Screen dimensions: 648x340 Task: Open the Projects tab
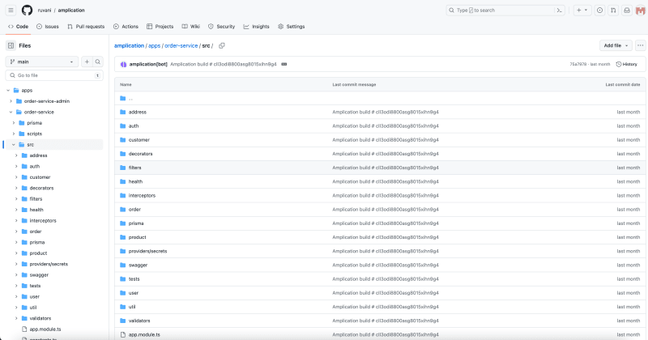pyautogui.click(x=160, y=27)
